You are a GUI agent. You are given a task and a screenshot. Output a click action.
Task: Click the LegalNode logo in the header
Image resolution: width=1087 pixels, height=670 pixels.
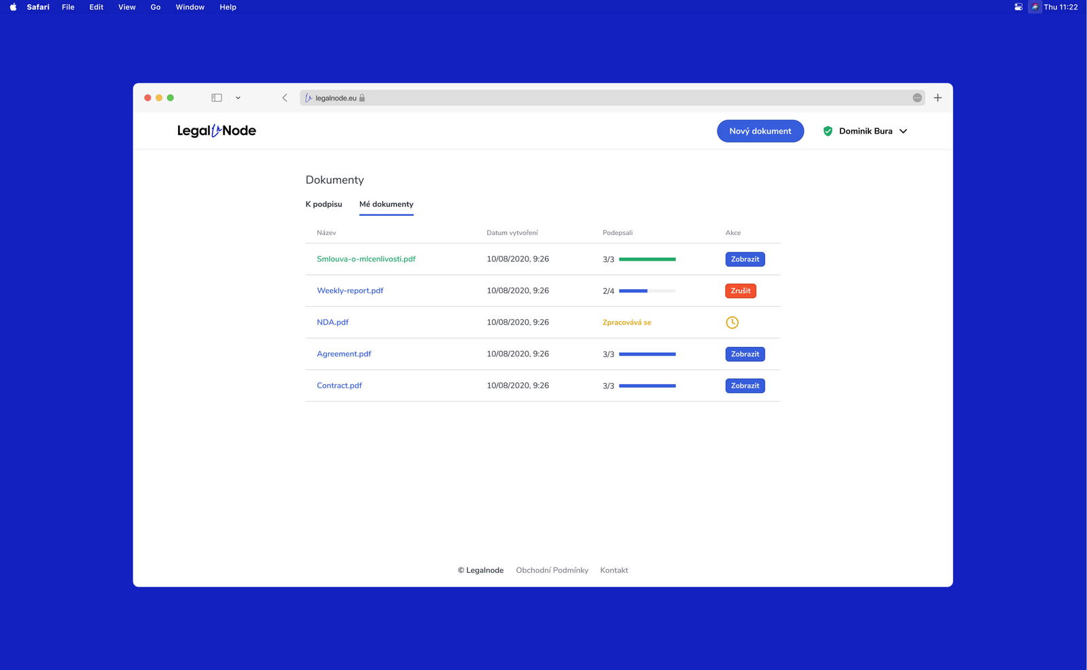tap(215, 130)
